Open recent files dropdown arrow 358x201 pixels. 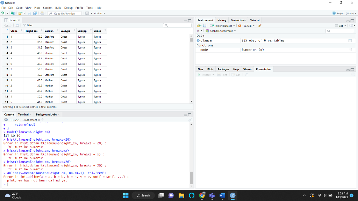(x=24, y=13)
